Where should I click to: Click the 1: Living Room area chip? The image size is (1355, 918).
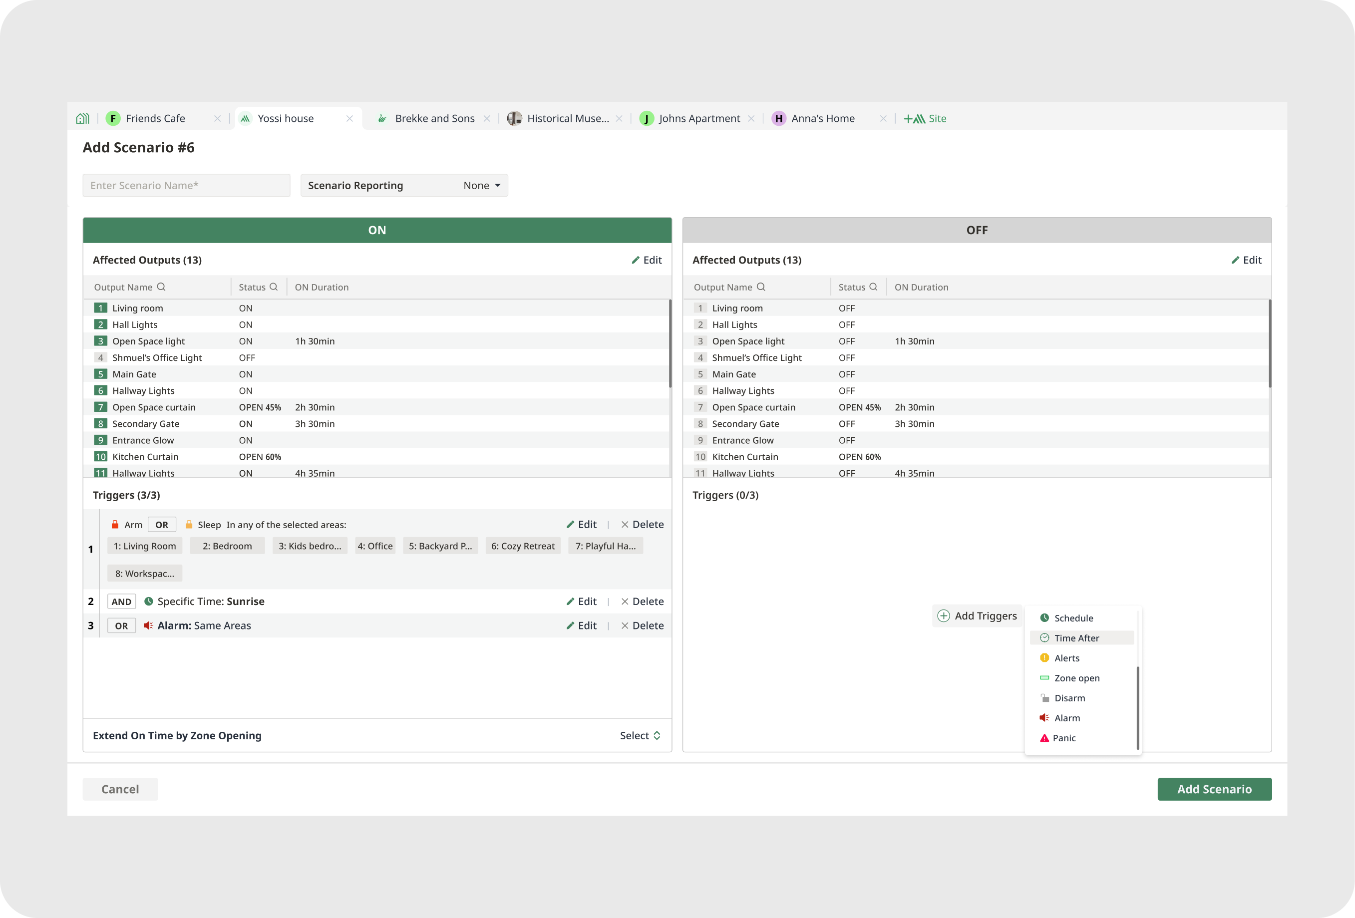click(x=145, y=546)
